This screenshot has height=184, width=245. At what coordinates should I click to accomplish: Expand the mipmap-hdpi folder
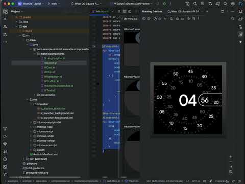point(31,127)
